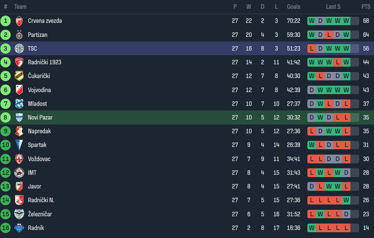
Task: Click position 1 rank badge
Action: [6, 21]
